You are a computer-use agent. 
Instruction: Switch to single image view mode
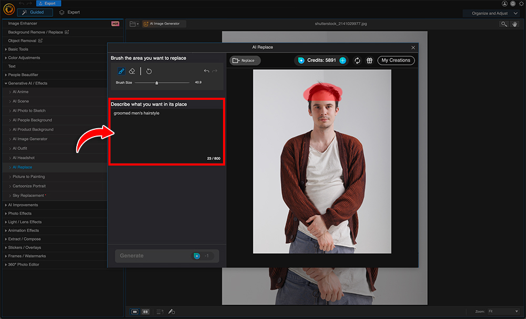tap(135, 312)
